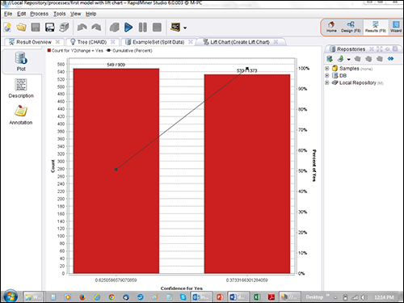Viewport: 404px width, 303px height.
Task: Show the Description view
Action: click(21, 88)
